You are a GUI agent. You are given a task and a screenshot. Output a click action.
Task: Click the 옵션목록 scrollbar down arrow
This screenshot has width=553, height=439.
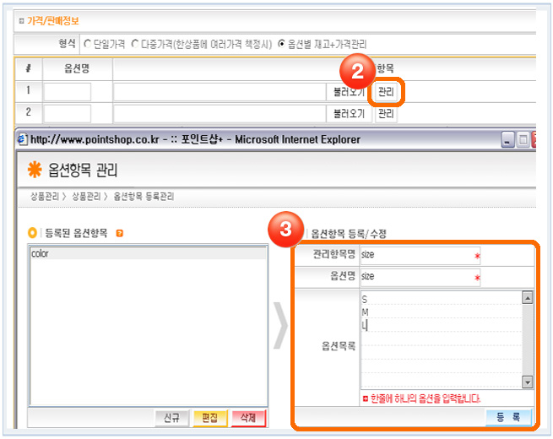coord(528,382)
